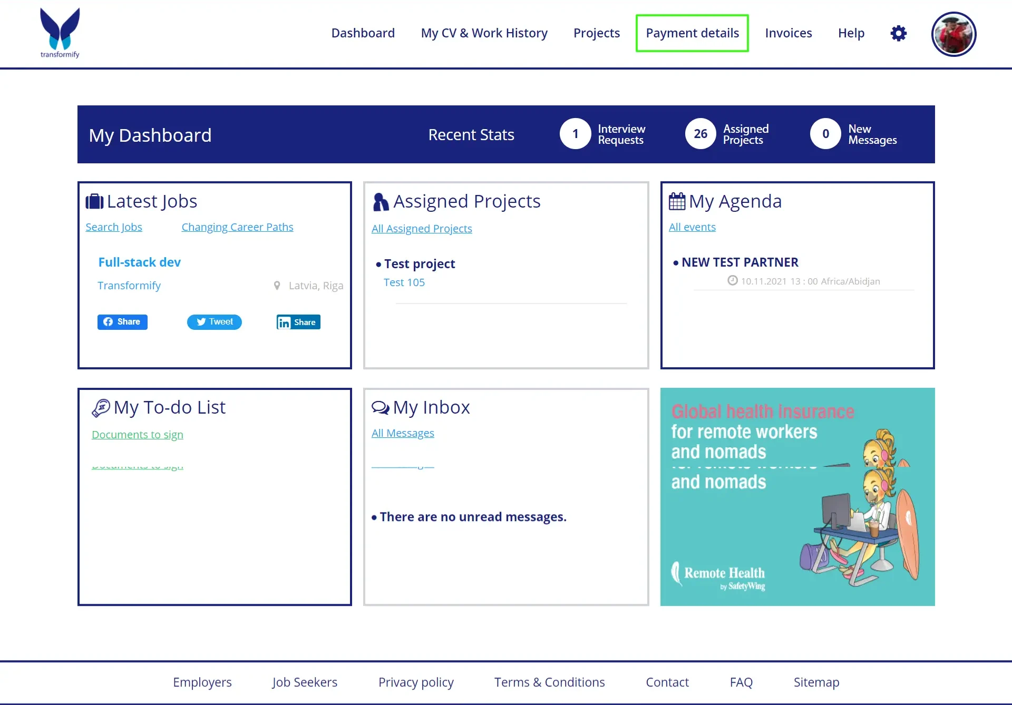
Task: Share the job on Facebook
Action: pyautogui.click(x=122, y=322)
